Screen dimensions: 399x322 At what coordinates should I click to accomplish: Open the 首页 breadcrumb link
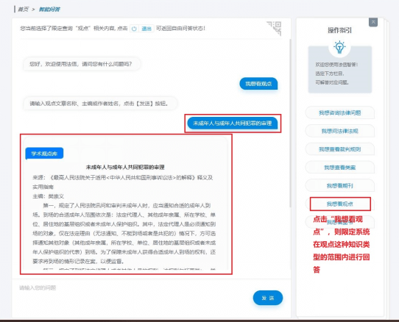tap(23, 10)
